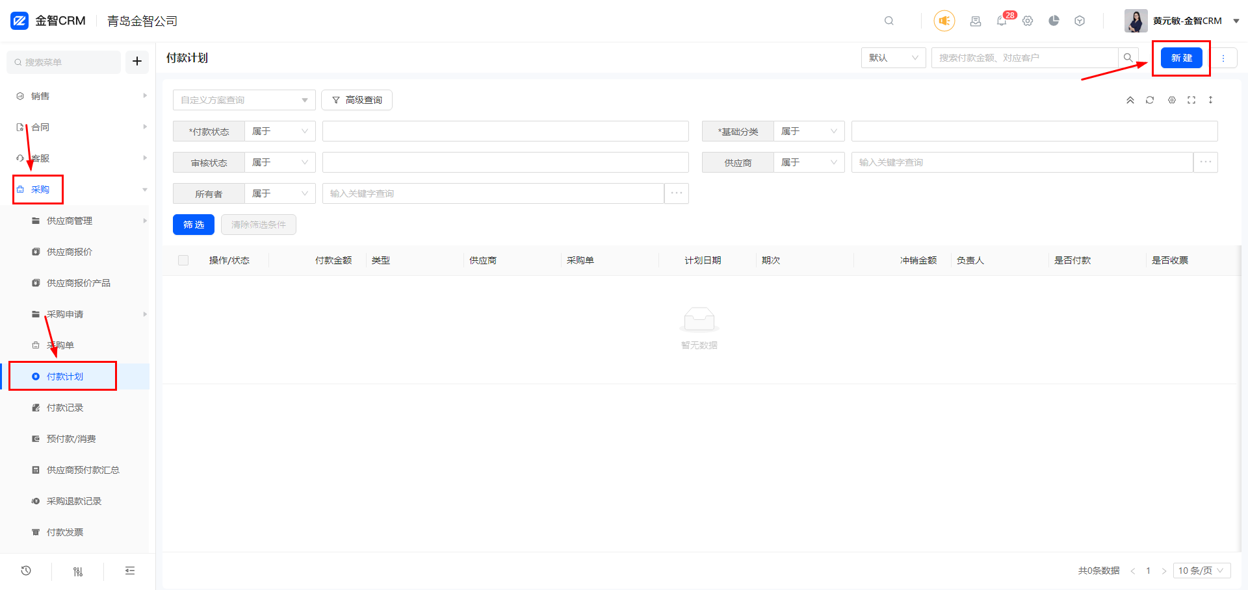Click the 筛选 button
The width and height of the screenshot is (1248, 590).
pyautogui.click(x=194, y=225)
